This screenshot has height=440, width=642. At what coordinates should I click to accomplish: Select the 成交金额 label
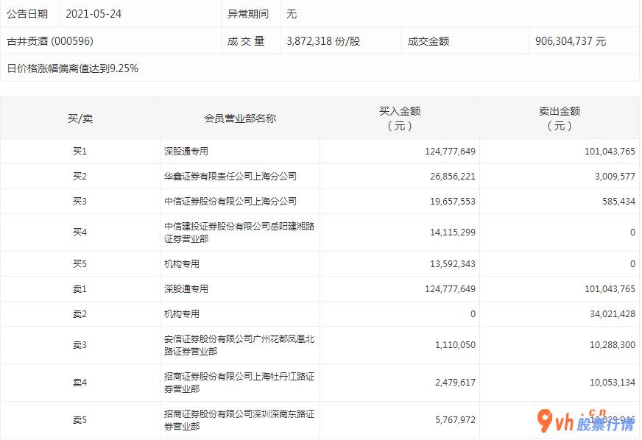428,41
